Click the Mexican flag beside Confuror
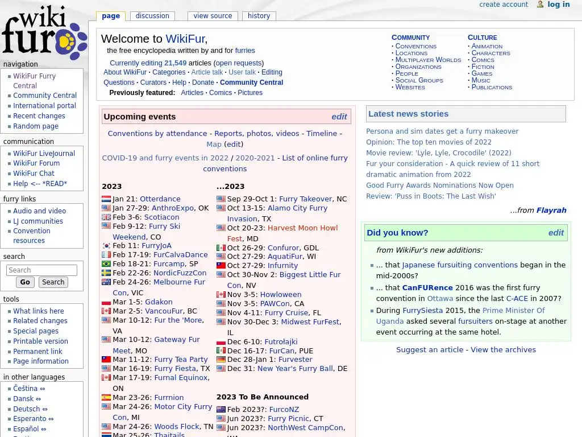Viewport: 582px width, 437px height. 221,248
